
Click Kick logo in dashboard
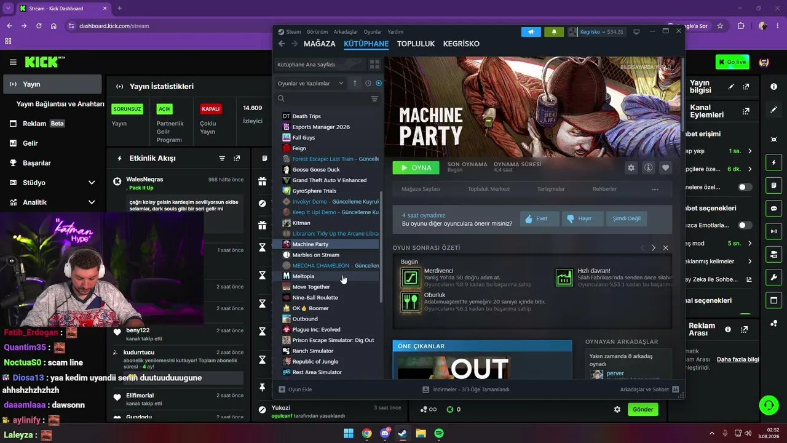pyautogui.click(x=45, y=62)
